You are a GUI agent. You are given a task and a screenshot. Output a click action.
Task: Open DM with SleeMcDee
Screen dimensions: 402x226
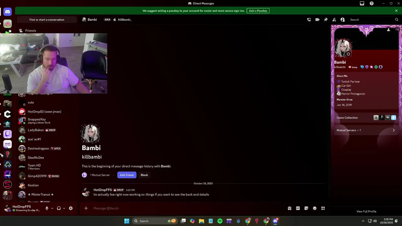pos(47,158)
